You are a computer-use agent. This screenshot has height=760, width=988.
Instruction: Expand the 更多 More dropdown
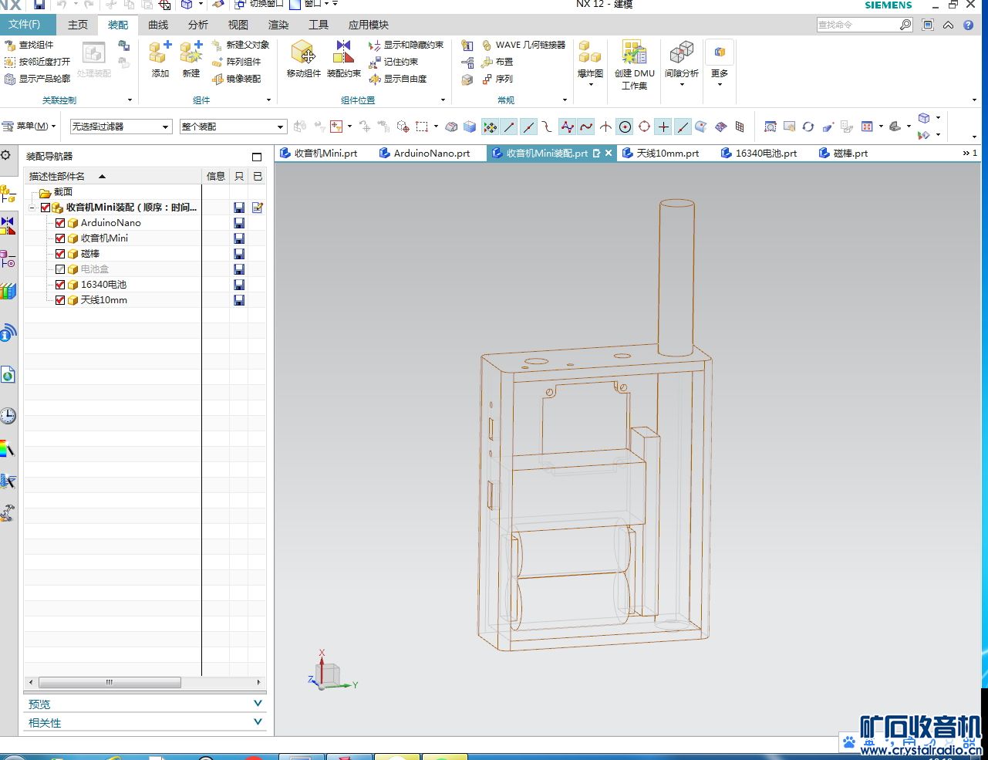point(720,84)
